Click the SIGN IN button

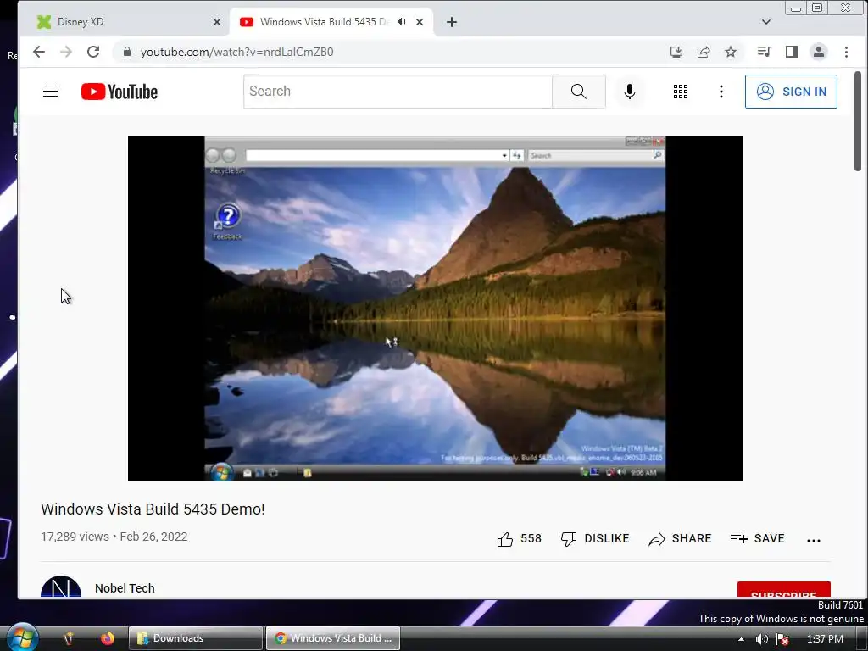[x=791, y=92]
